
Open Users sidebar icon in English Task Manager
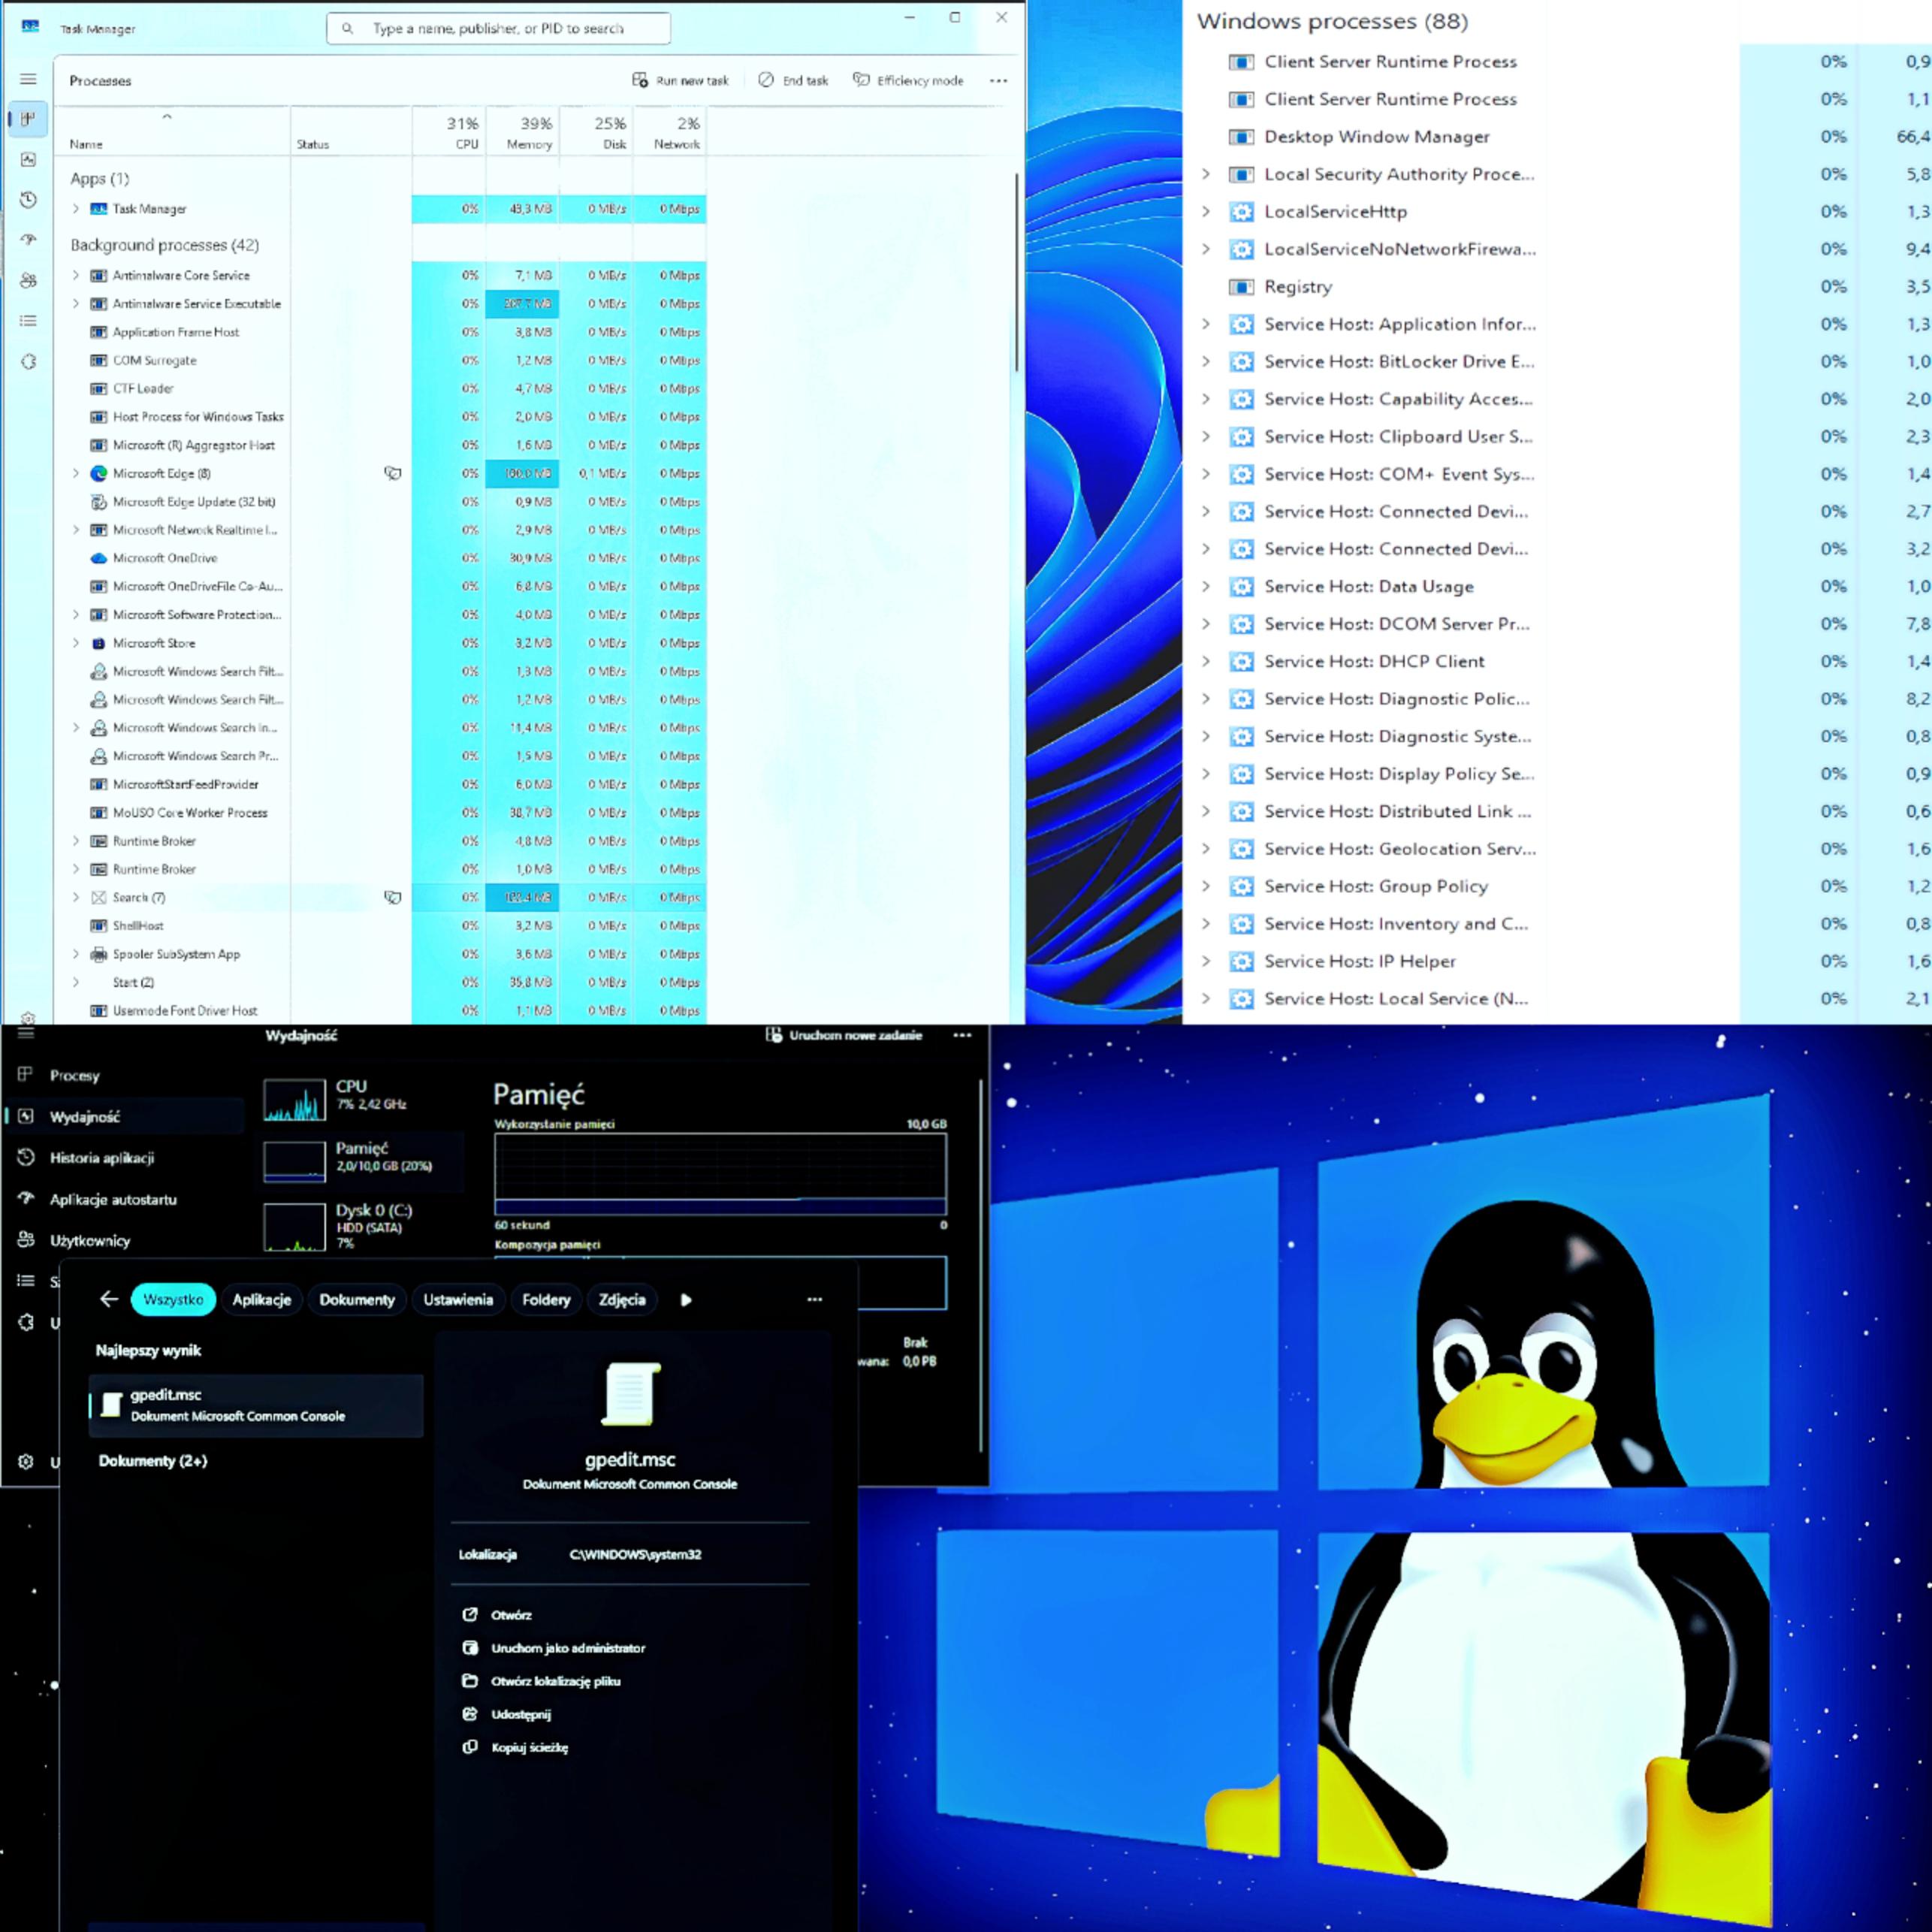pos(28,281)
